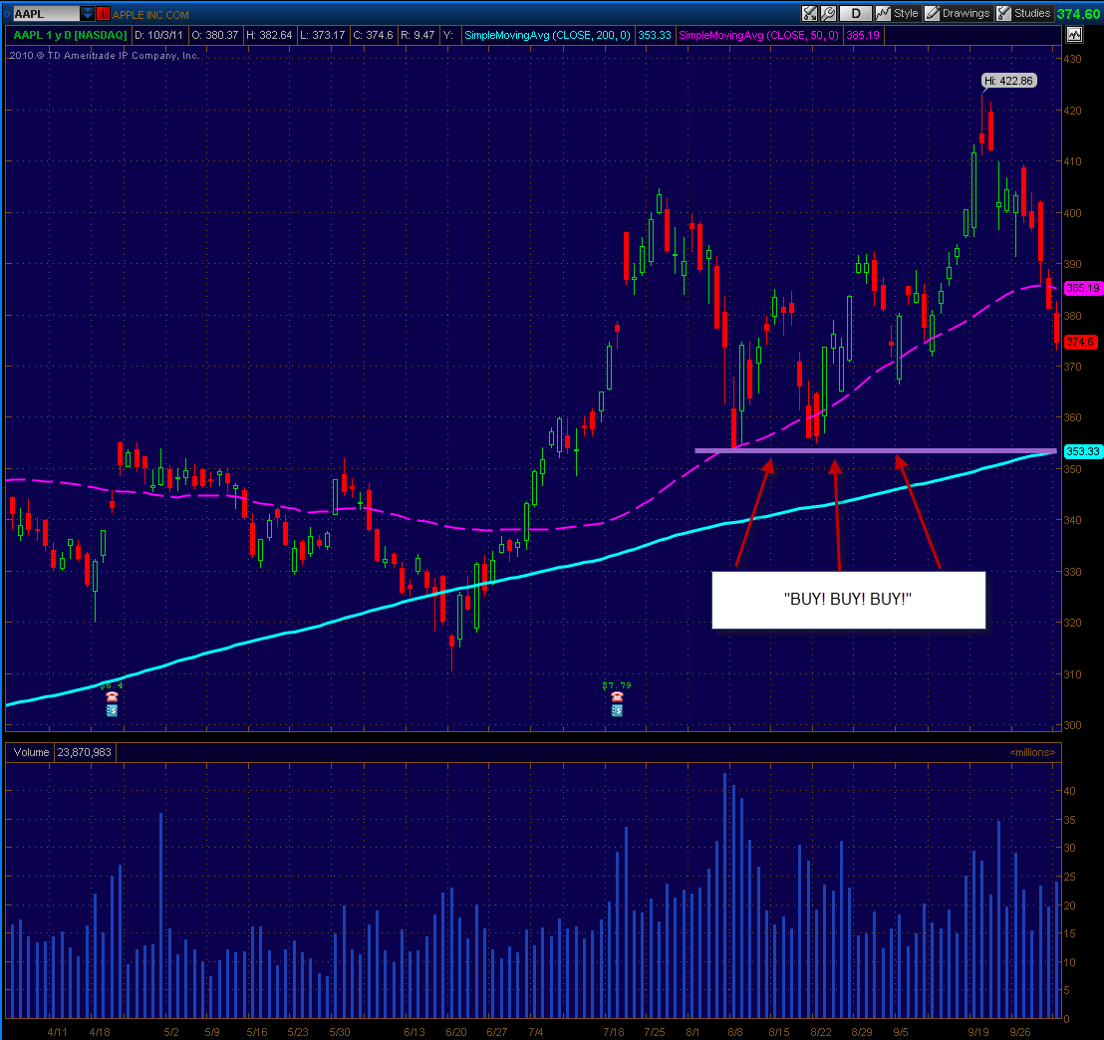The image size is (1104, 1040).
Task: Click the volume value 23,870,983
Action: (x=85, y=753)
